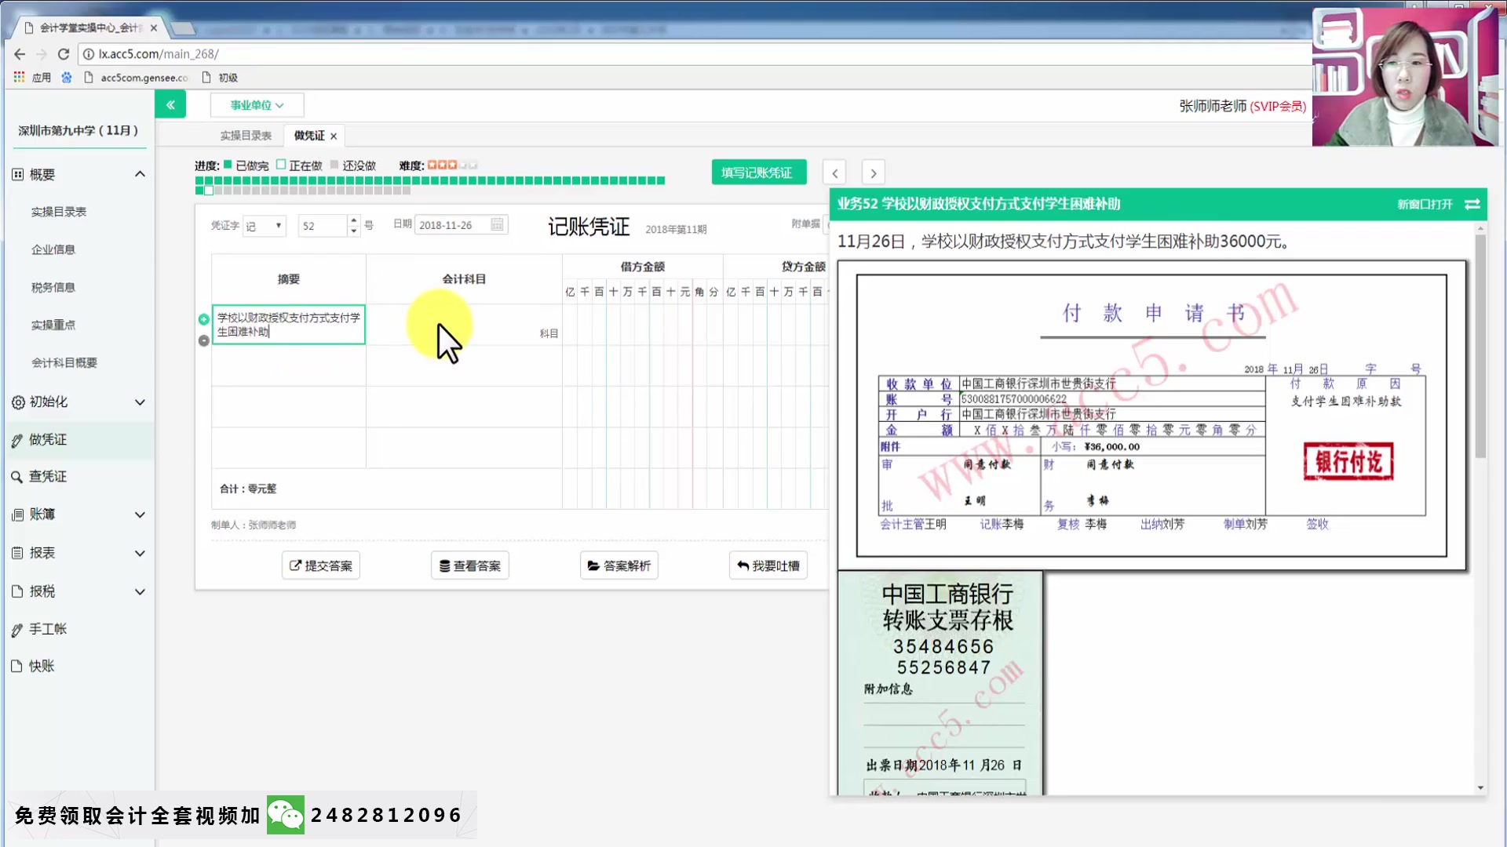
Task: Open the 事业单位 dropdown
Action: 257,104
